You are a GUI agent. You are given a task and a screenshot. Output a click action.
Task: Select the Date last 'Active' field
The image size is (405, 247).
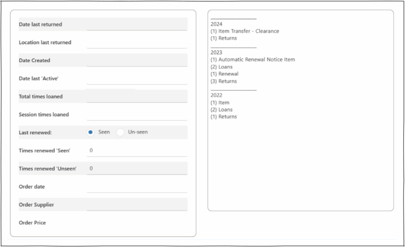(137, 79)
